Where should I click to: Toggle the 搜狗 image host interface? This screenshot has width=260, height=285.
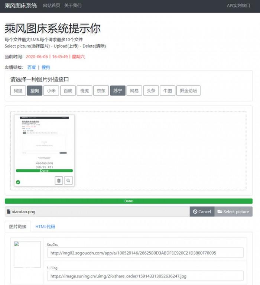[x=35, y=91]
